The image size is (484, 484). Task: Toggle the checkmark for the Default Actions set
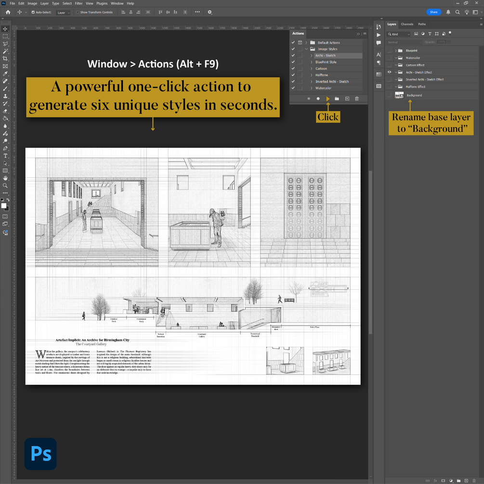293,42
